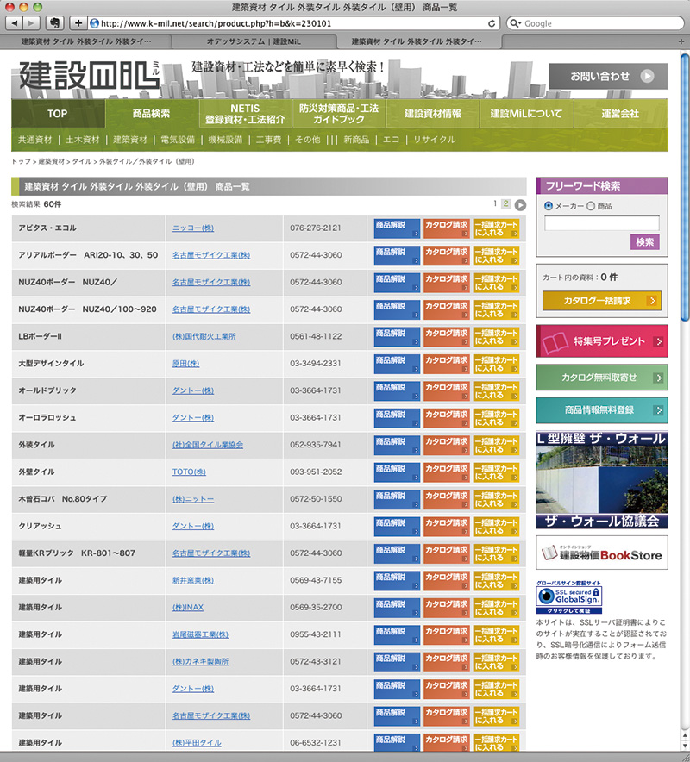The image size is (690, 762).
Task: Open the 建設資材情報 navigation tab
Action: point(433,114)
